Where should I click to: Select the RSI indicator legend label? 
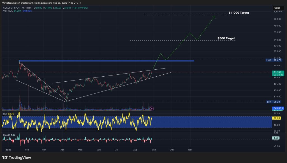[x=5, y=114]
